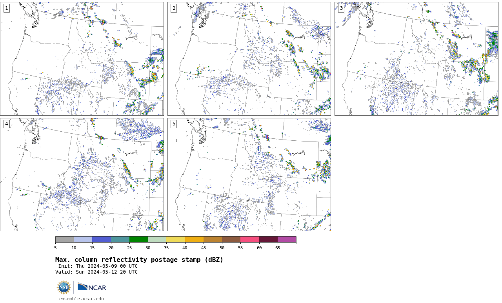
Task: Click the pink 55-60 dBZ swatch
Action: [250, 239]
